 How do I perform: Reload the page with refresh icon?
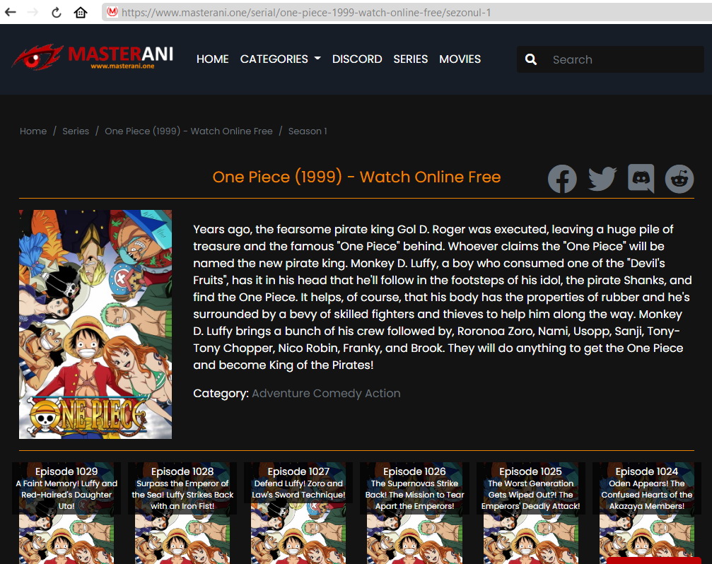click(57, 12)
